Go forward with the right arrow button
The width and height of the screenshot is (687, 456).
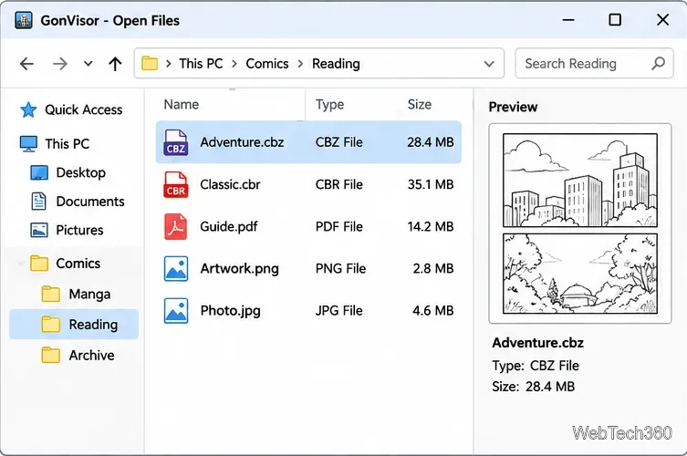pos(60,64)
